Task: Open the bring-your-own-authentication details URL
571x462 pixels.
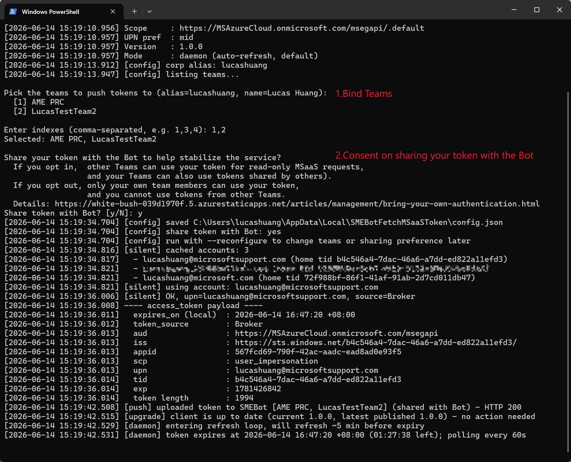Action: click(297, 204)
